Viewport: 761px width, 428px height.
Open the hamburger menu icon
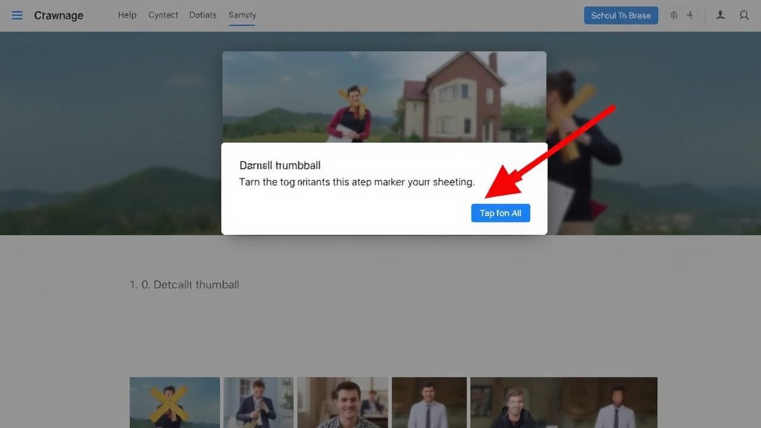click(17, 15)
